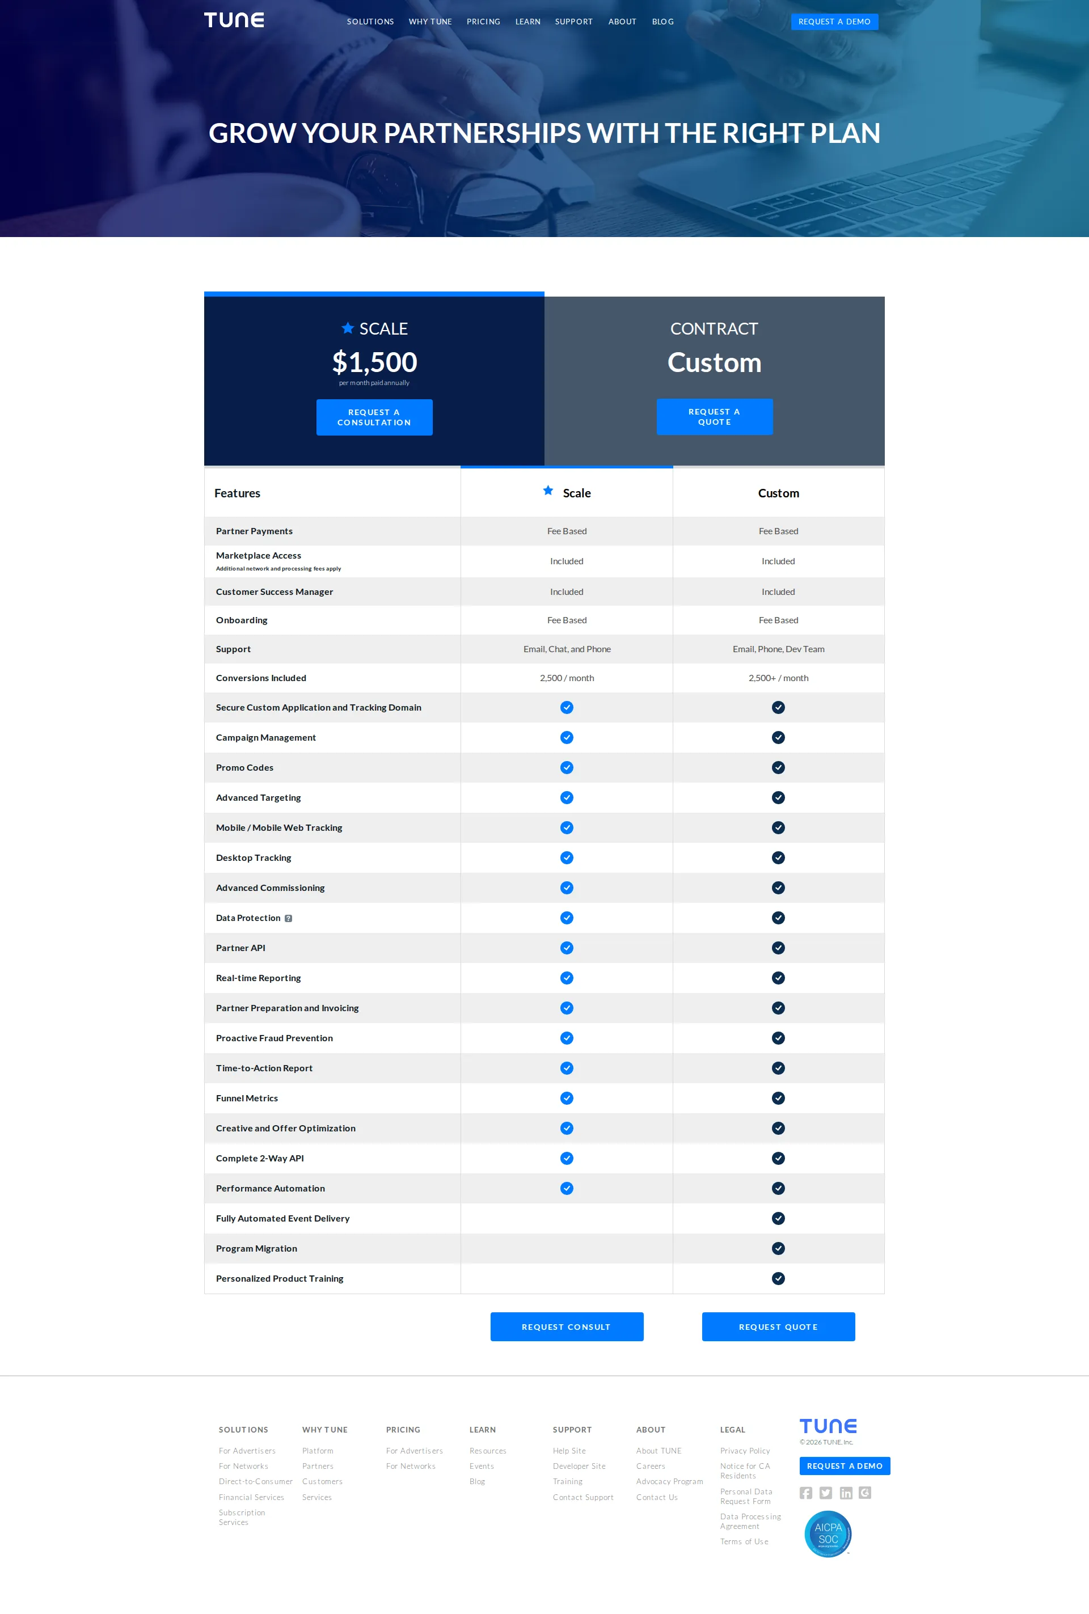1089x1614 pixels.
Task: Open TUNE's Twitter icon in footer
Action: point(826,1493)
